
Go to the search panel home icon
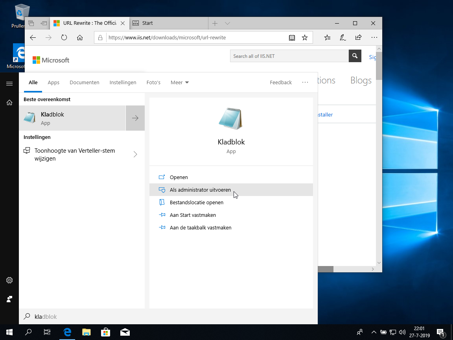(9, 102)
